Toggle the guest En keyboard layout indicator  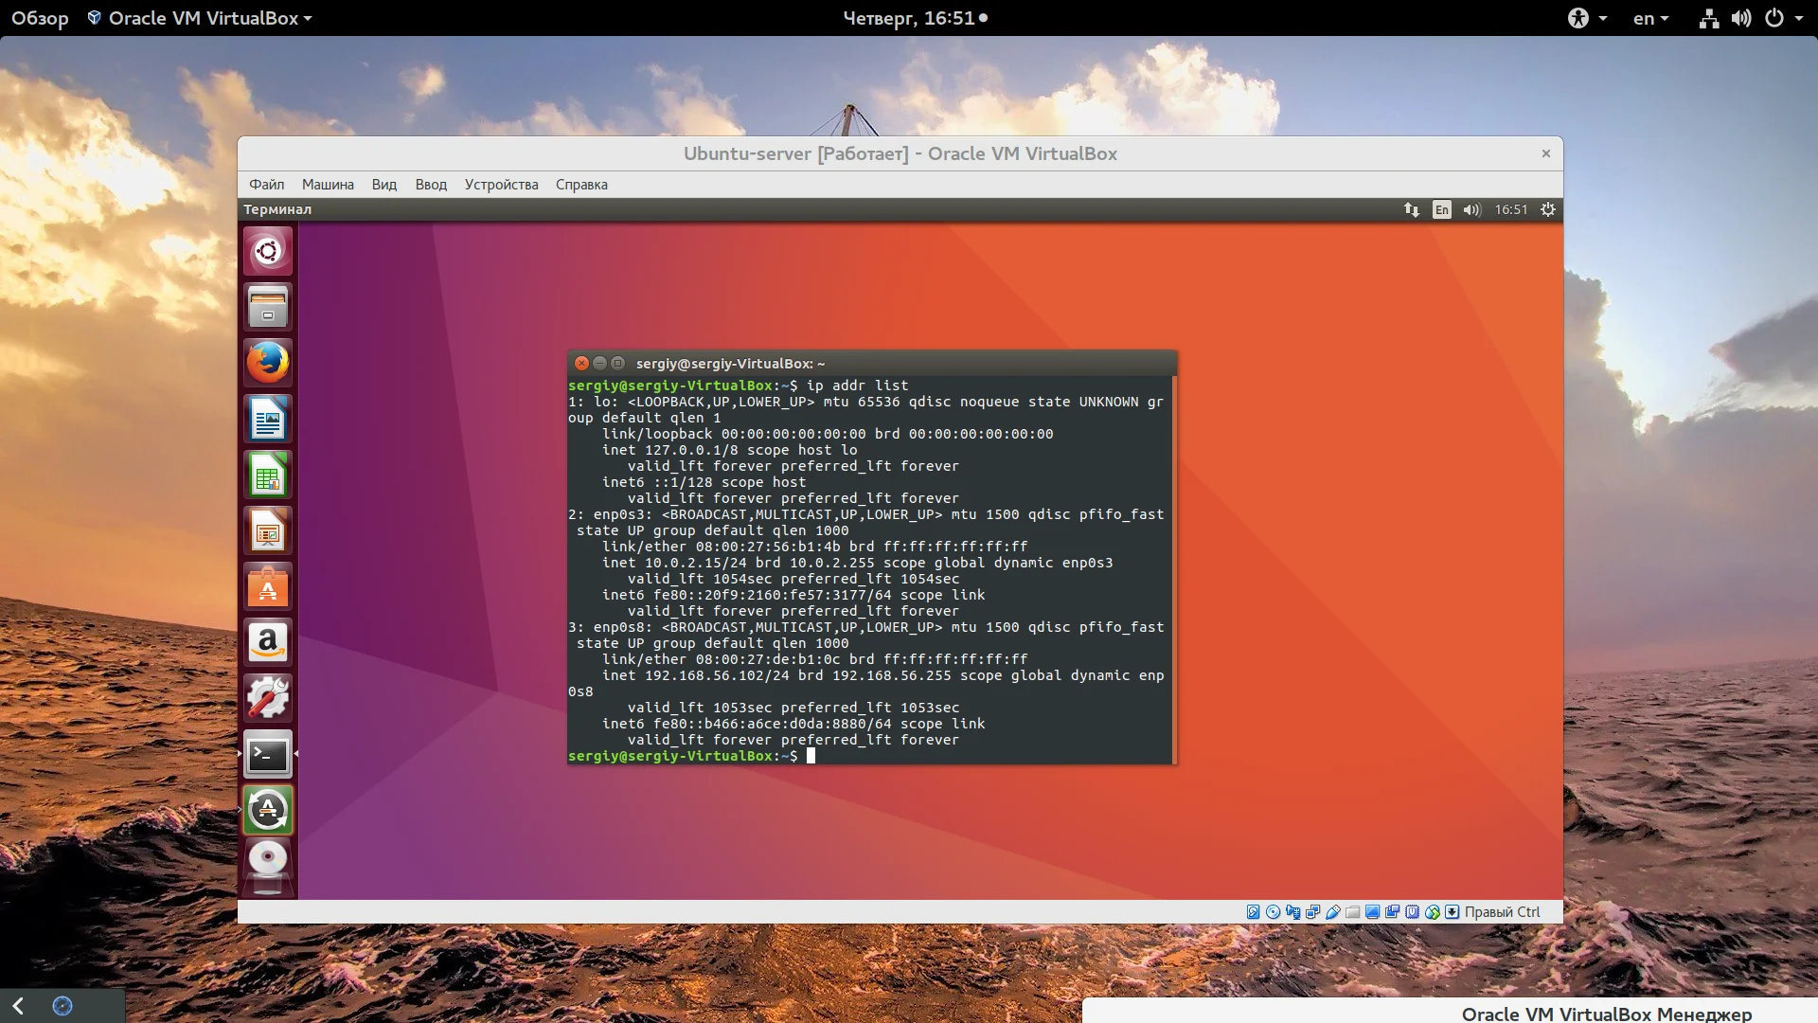click(1441, 210)
